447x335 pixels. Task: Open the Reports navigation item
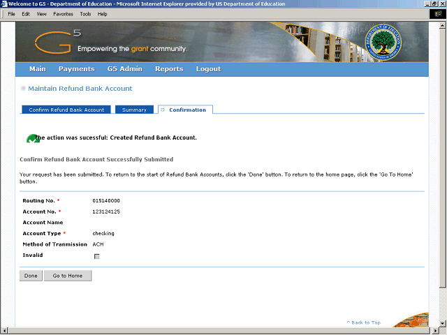169,69
